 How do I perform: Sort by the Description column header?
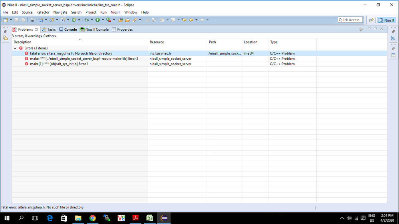22,42
